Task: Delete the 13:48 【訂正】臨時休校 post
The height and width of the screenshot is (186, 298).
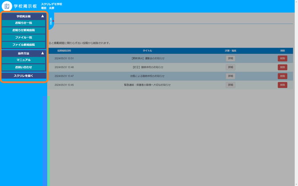Action: coord(282,67)
